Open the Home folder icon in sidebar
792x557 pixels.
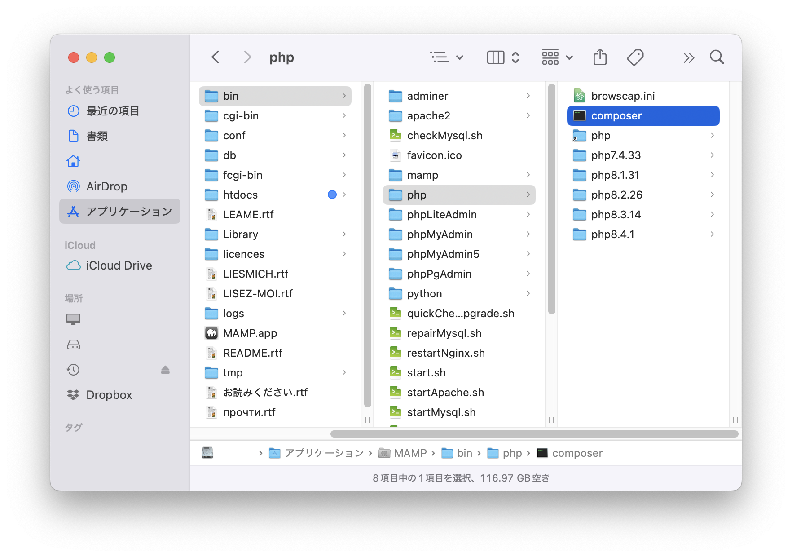click(x=74, y=161)
